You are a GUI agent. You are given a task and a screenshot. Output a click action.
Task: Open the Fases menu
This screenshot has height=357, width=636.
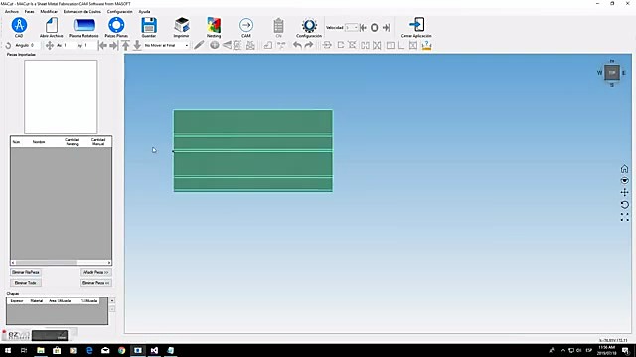pyautogui.click(x=29, y=11)
